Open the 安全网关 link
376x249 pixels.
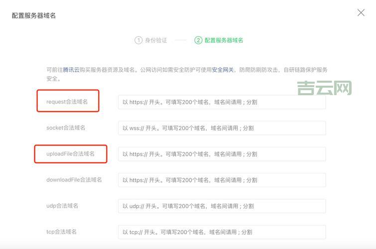coord(223,70)
